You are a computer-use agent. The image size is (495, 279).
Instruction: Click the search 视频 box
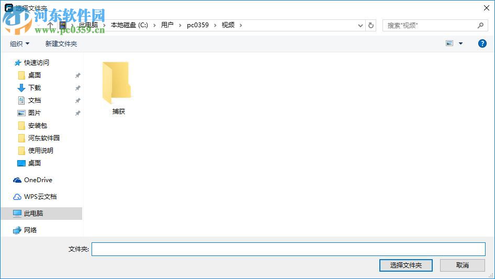(x=434, y=25)
